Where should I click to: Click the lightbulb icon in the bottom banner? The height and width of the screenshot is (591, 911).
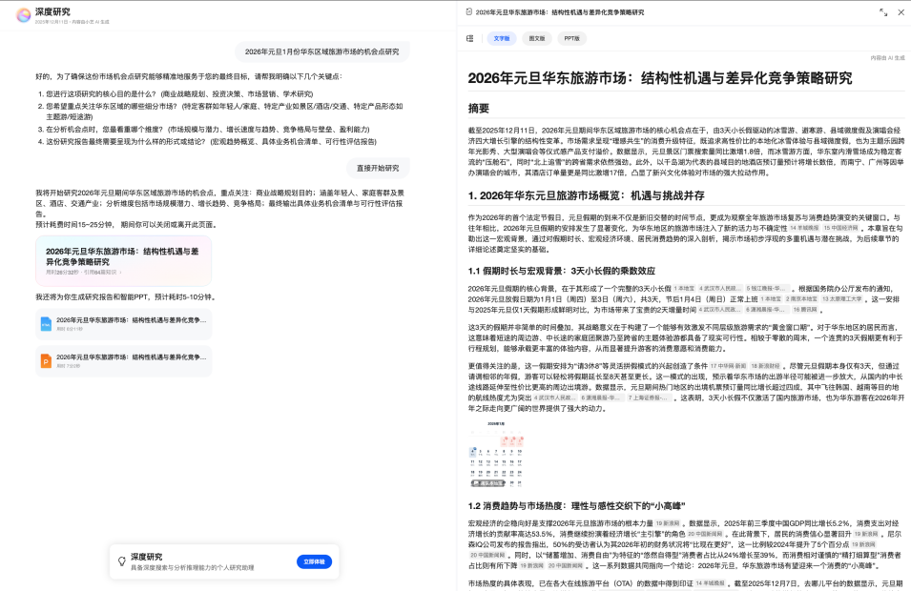pos(121,561)
